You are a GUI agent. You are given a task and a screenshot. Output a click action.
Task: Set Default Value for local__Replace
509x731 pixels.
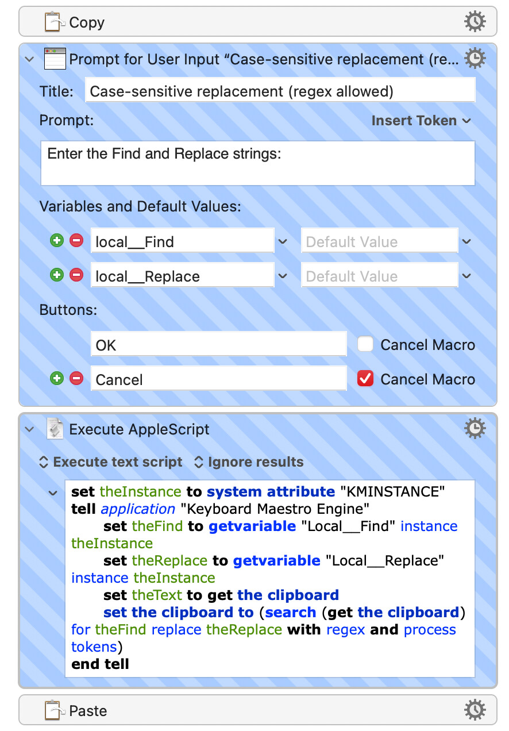pyautogui.click(x=380, y=276)
